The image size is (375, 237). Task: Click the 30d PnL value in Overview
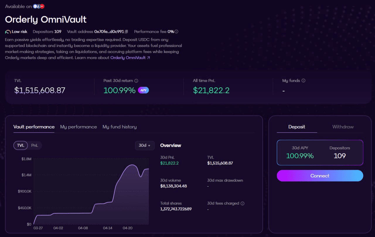(x=169, y=163)
